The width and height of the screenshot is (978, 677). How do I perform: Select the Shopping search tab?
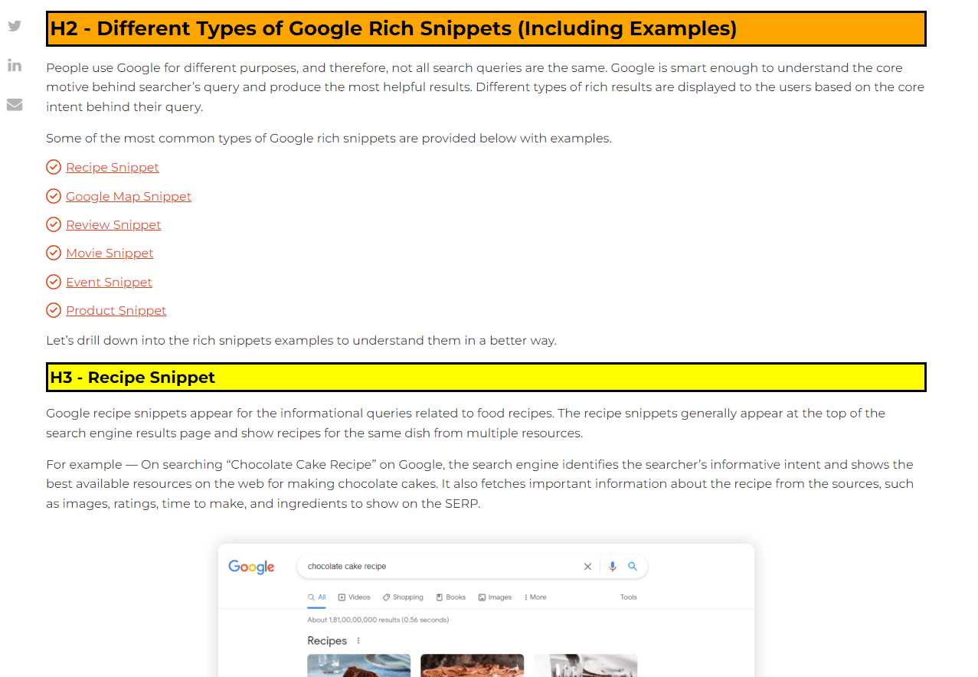(x=402, y=597)
